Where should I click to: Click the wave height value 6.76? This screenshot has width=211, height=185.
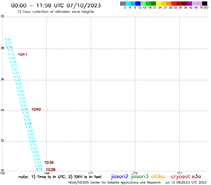(39, 170)
